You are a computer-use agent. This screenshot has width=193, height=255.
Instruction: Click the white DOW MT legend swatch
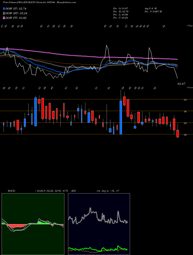coord(4,14)
